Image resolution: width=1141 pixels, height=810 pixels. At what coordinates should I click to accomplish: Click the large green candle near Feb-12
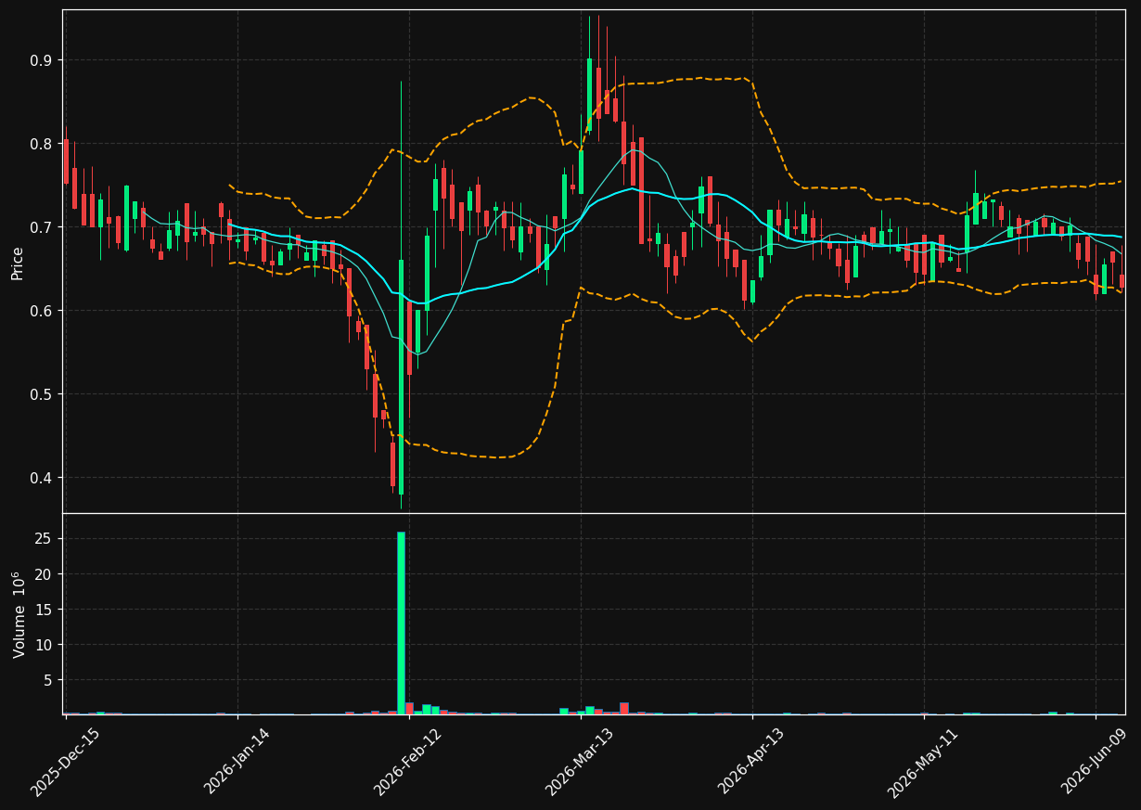(401, 377)
